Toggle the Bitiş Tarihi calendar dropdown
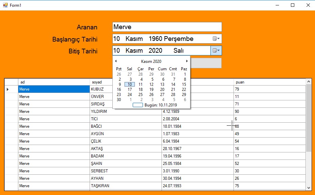The width and height of the screenshot is (315, 195). click(216, 51)
